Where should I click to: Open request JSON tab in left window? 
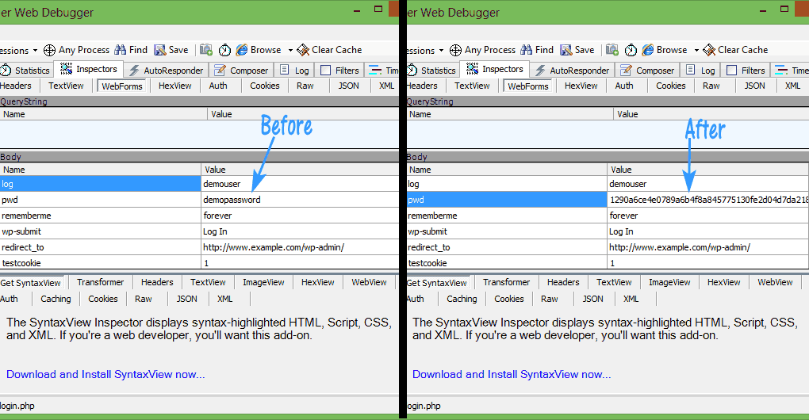[x=349, y=86]
